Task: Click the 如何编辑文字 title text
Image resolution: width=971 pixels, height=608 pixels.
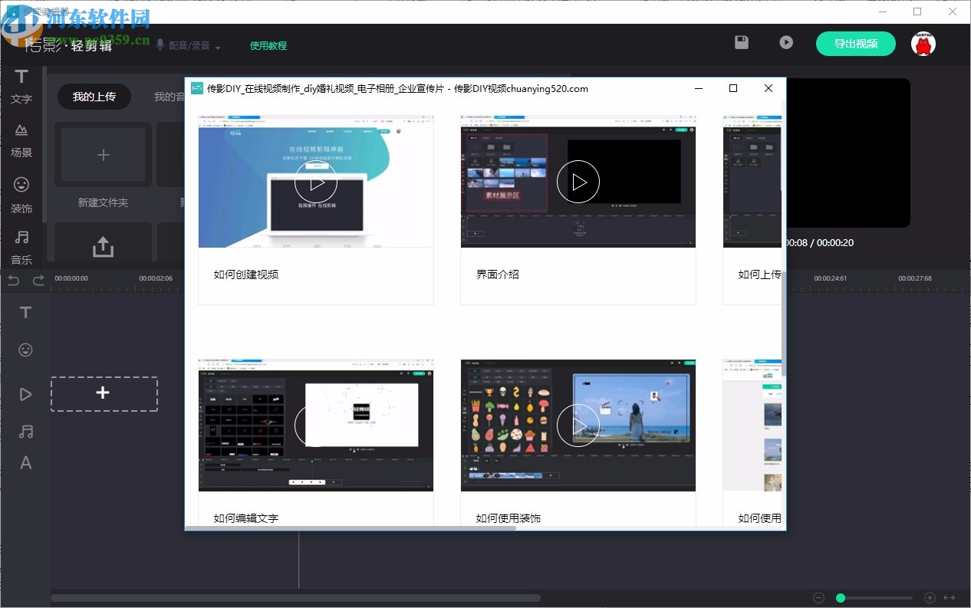Action: [x=246, y=518]
